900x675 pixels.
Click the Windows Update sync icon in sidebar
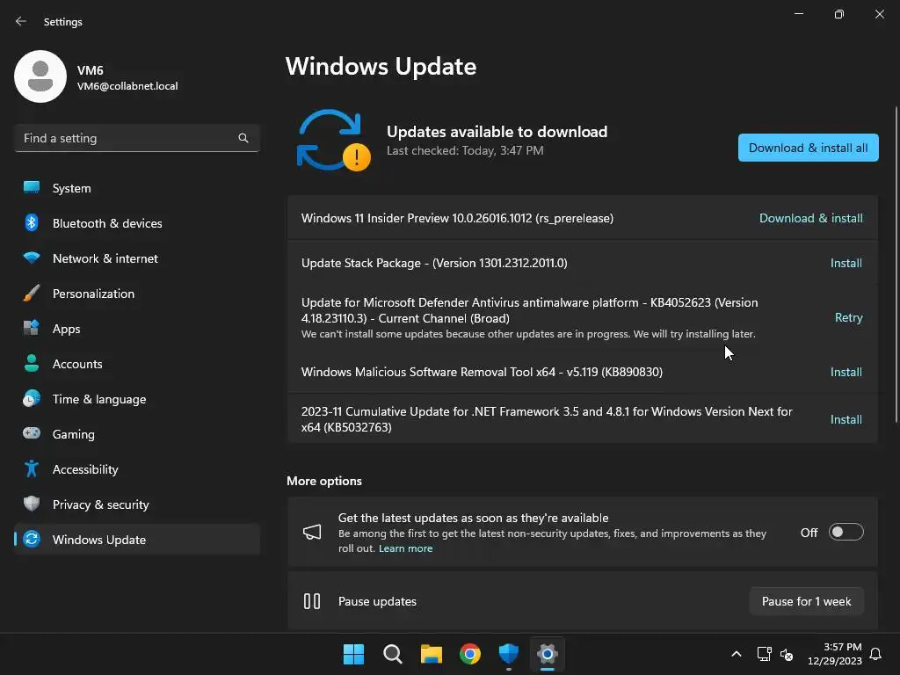point(32,539)
